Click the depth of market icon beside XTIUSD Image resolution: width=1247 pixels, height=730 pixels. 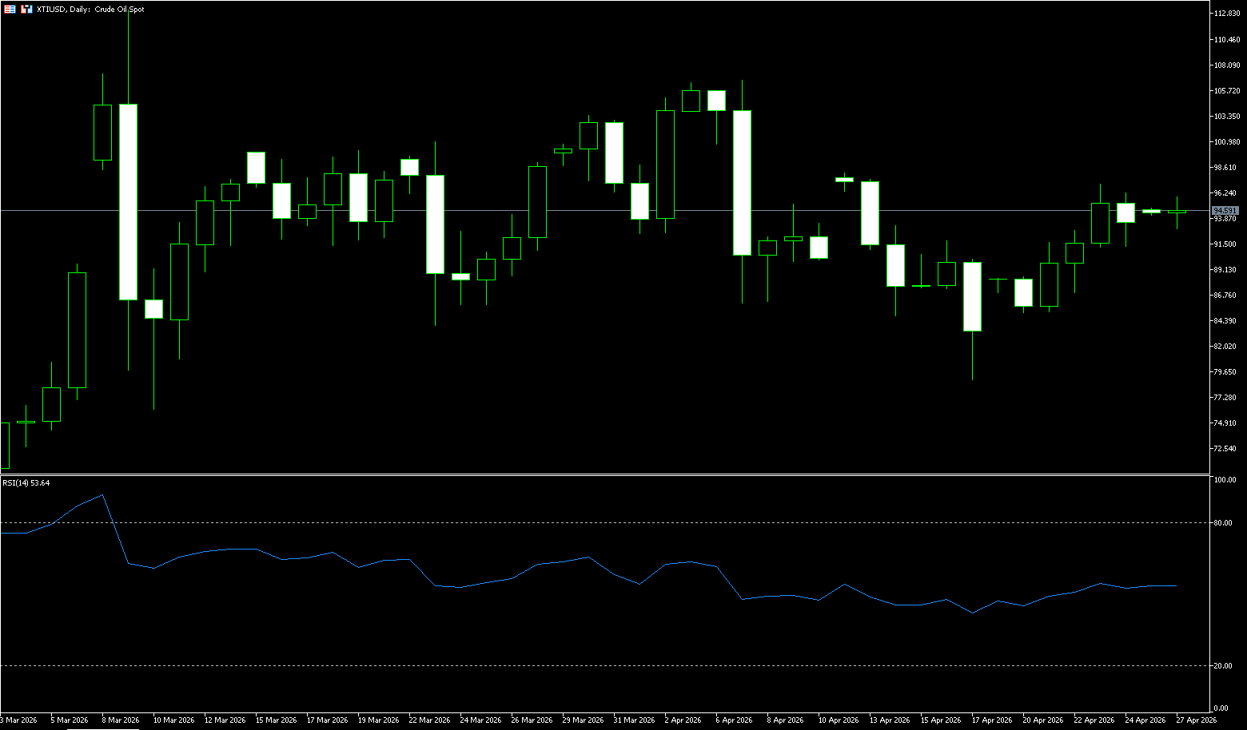click(26, 9)
